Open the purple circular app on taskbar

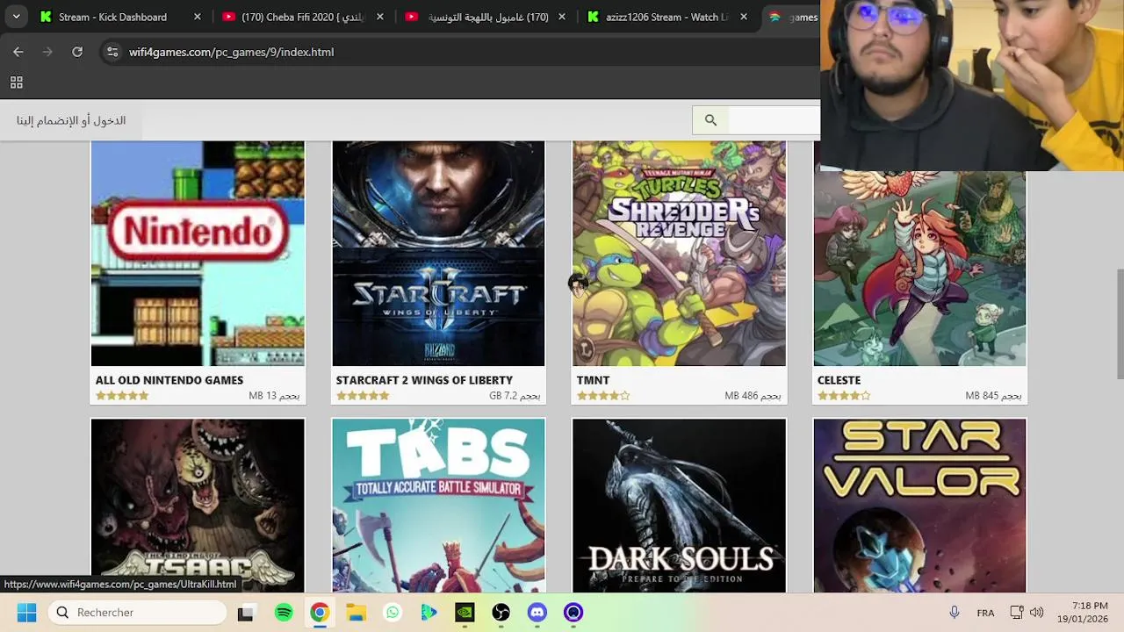coord(573,613)
